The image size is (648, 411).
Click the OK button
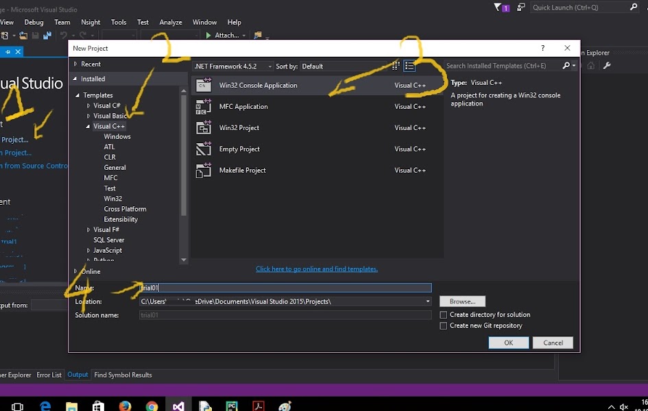508,343
